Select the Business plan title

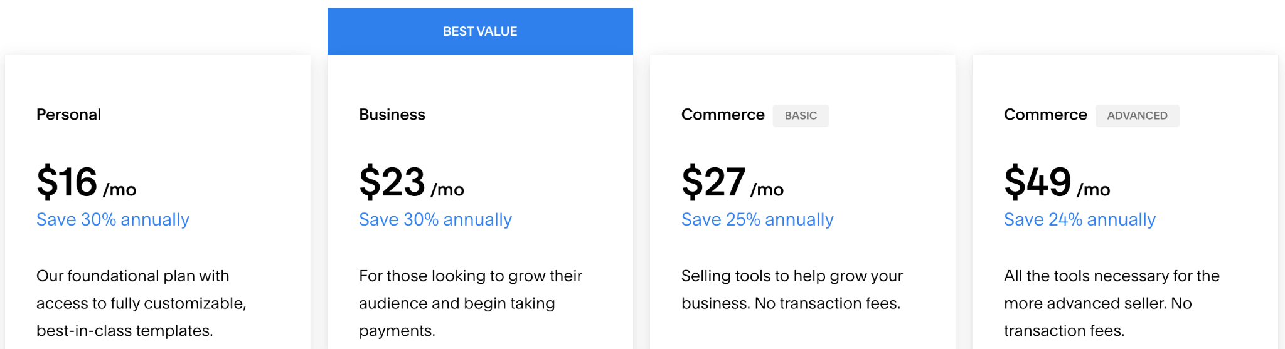392,115
